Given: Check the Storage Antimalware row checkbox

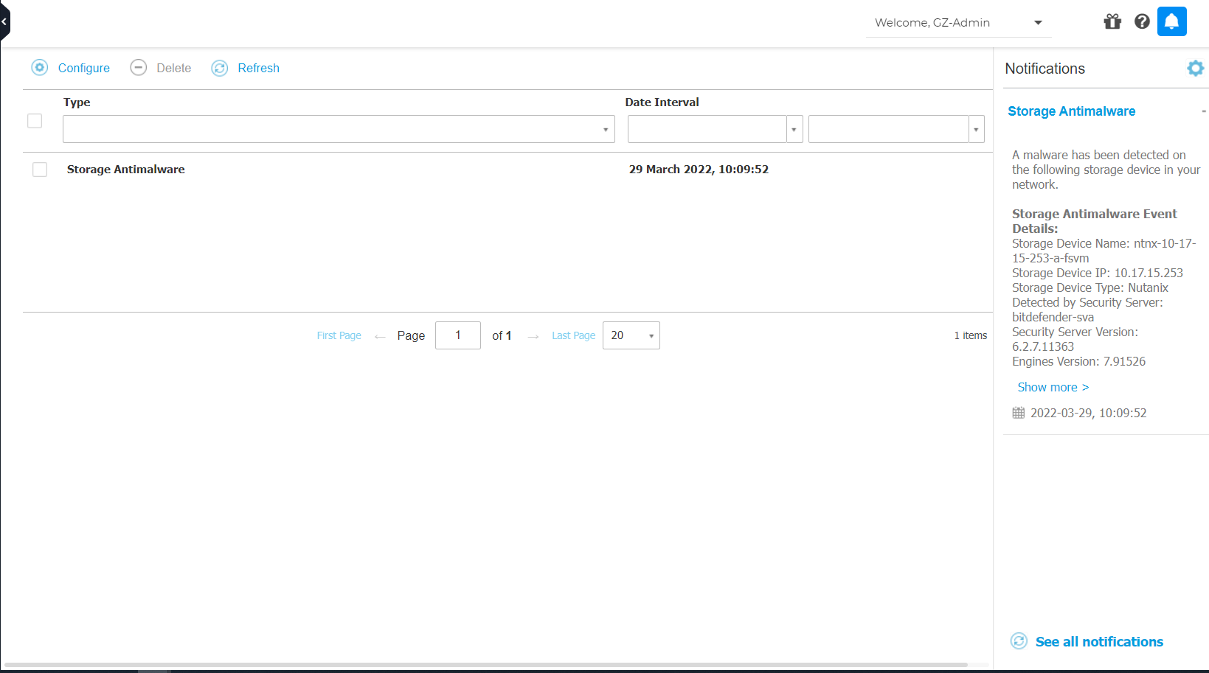Looking at the screenshot, I should tap(40, 170).
